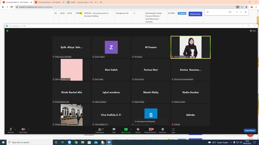Open the Chat panel
259x145 pixels.
pyautogui.click(x=114, y=130)
